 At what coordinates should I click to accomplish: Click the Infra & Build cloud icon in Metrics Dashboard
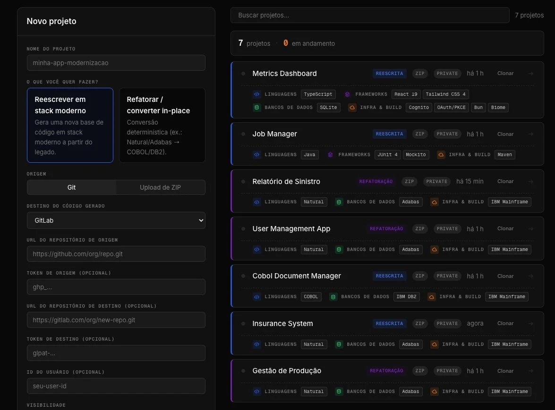[352, 108]
